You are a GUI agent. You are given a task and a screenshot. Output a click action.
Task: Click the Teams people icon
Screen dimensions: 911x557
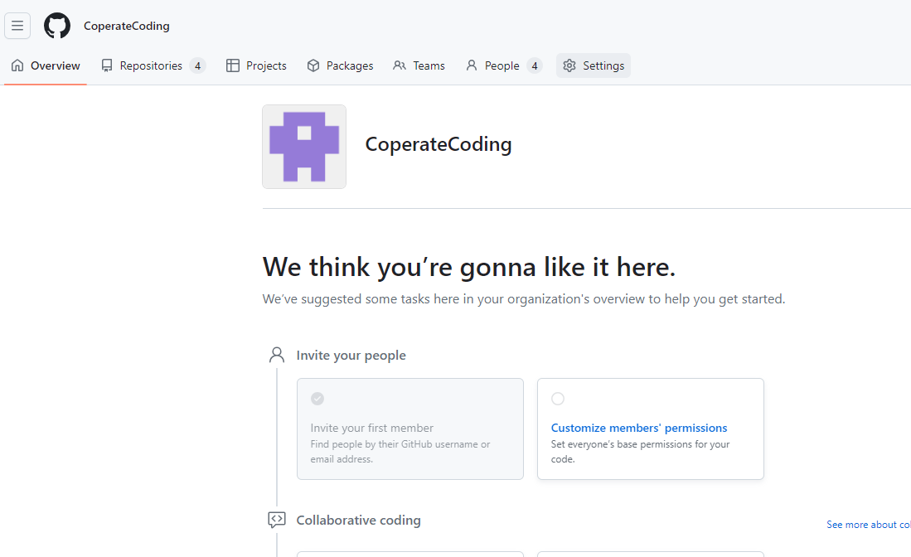coord(400,65)
